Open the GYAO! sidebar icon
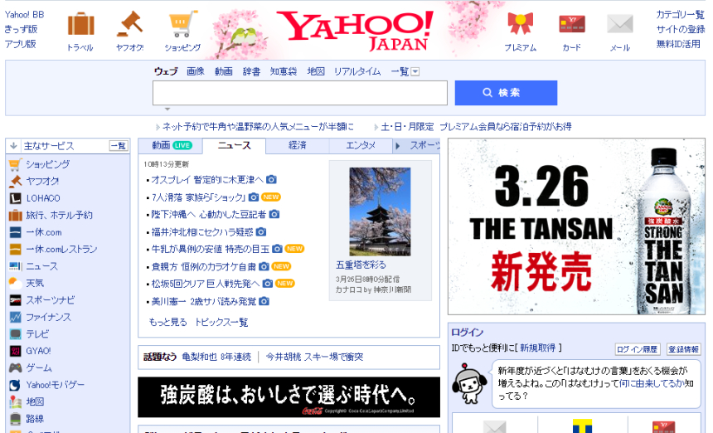The height and width of the screenshot is (433, 713). tap(15, 351)
